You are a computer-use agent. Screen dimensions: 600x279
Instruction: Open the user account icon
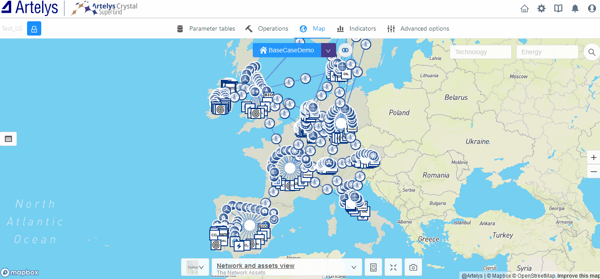pyautogui.click(x=592, y=8)
